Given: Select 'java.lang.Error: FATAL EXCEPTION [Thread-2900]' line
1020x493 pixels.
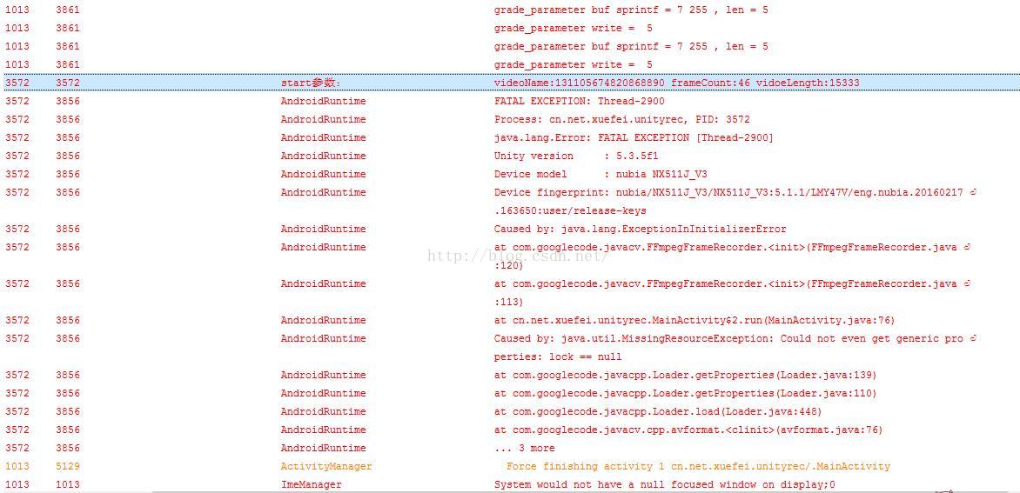Looking at the screenshot, I should click(x=634, y=137).
